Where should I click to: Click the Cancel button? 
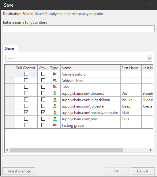point(143,171)
